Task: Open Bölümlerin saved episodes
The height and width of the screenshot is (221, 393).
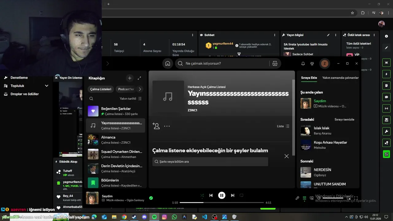Action: tap(115, 183)
